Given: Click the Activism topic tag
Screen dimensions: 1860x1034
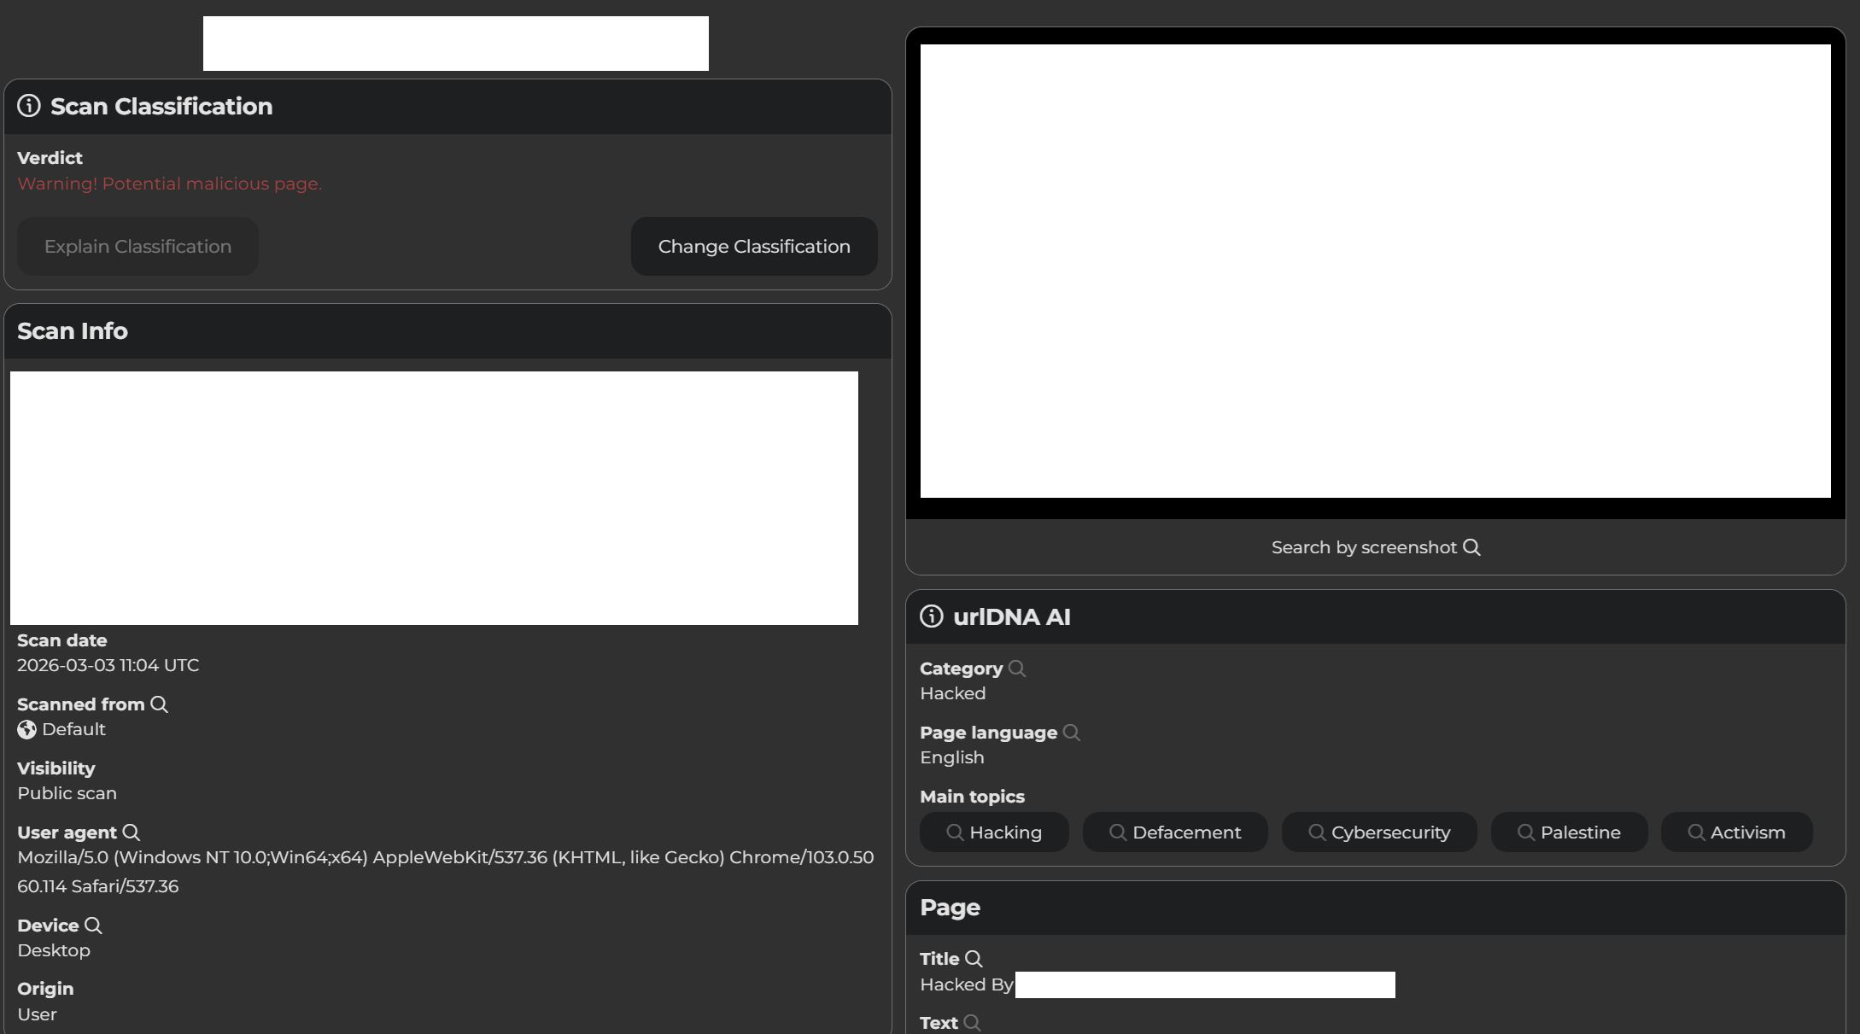Looking at the screenshot, I should [x=1736, y=832].
